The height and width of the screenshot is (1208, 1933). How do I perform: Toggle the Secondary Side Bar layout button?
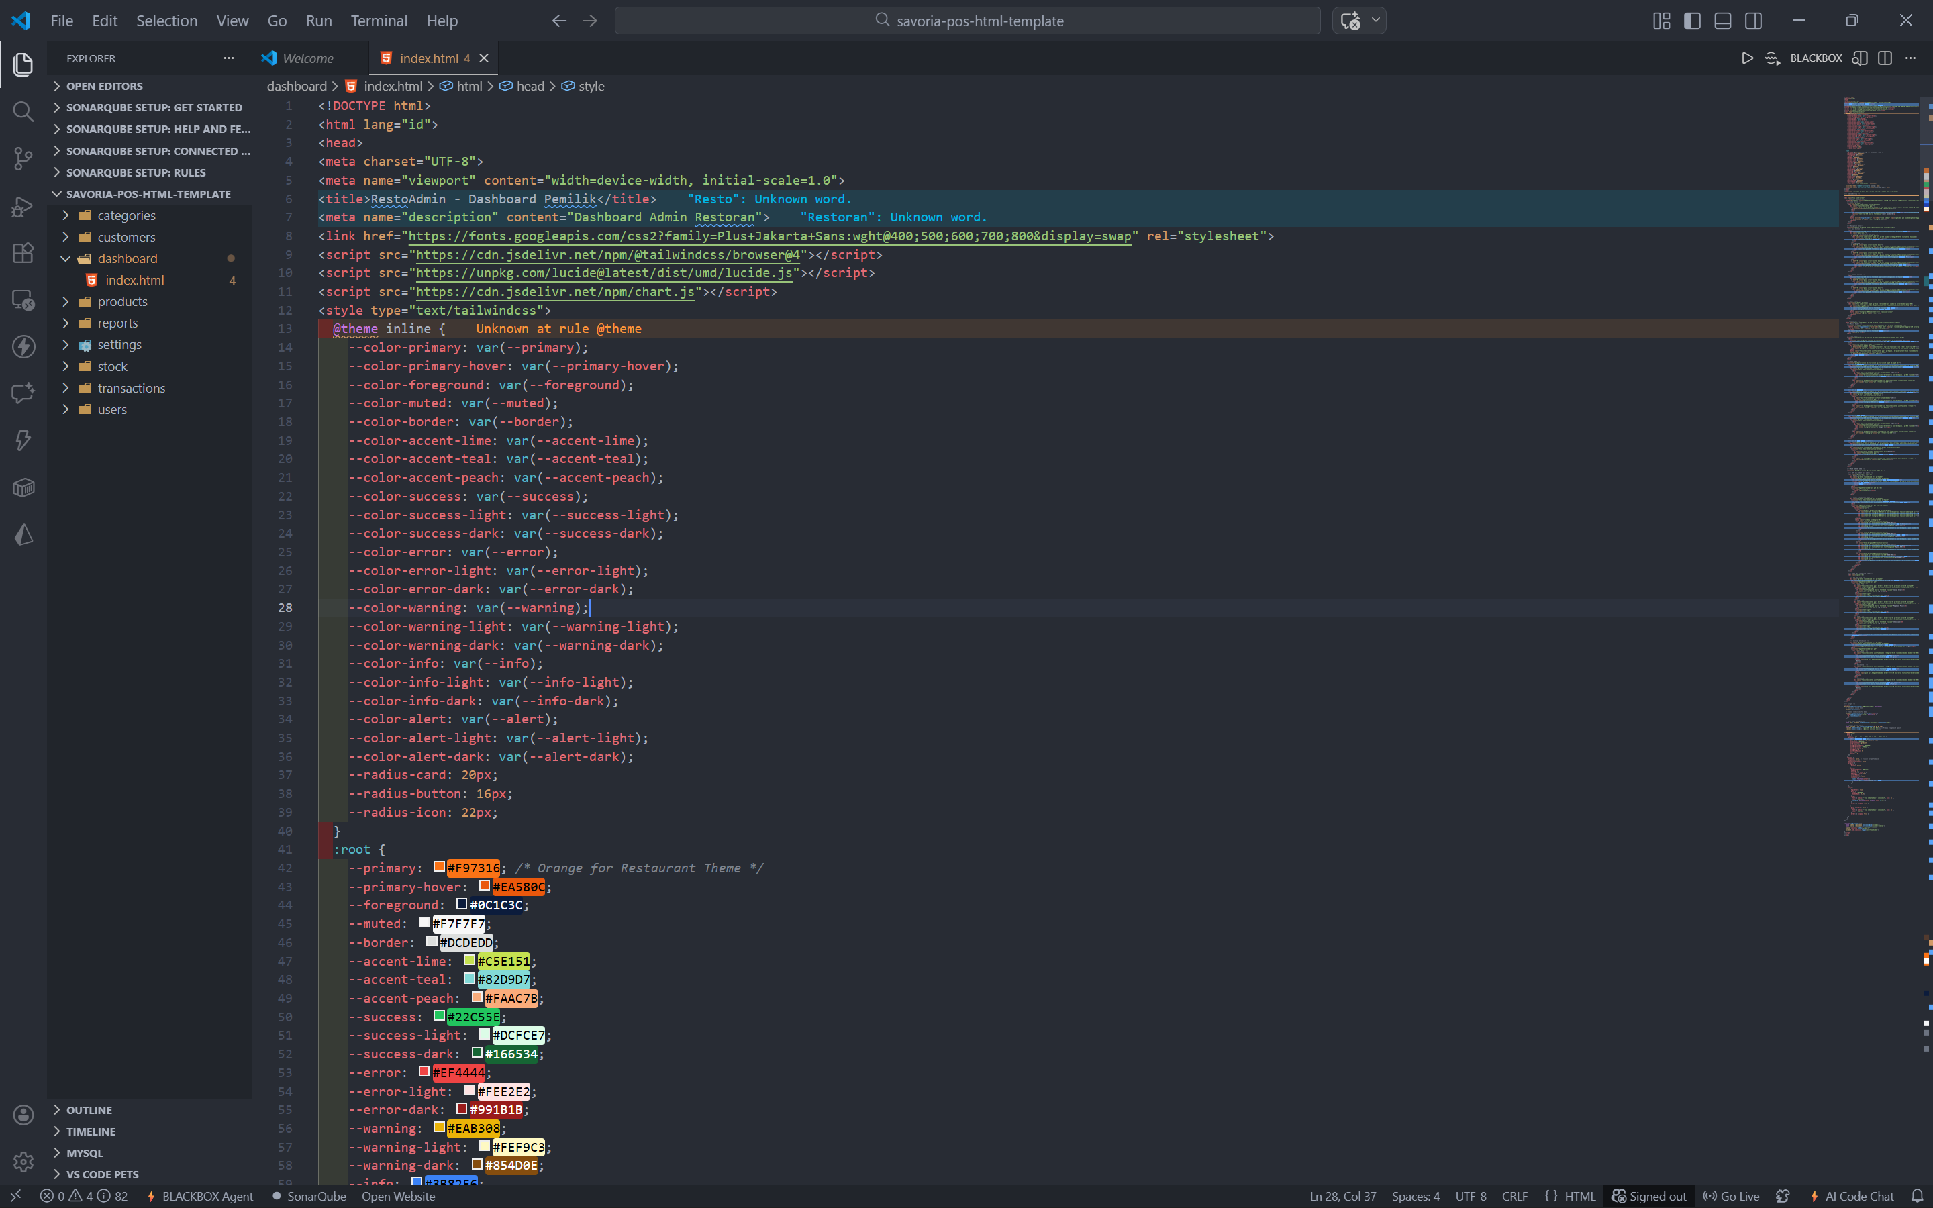click(1753, 21)
